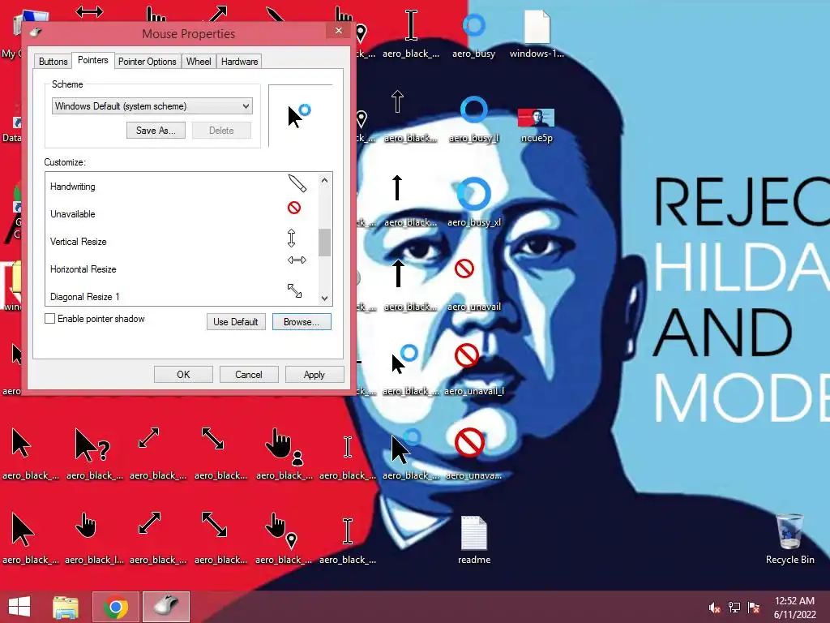Select Vertical Resize in the Customize list
The height and width of the screenshot is (623, 830).
tap(182, 242)
